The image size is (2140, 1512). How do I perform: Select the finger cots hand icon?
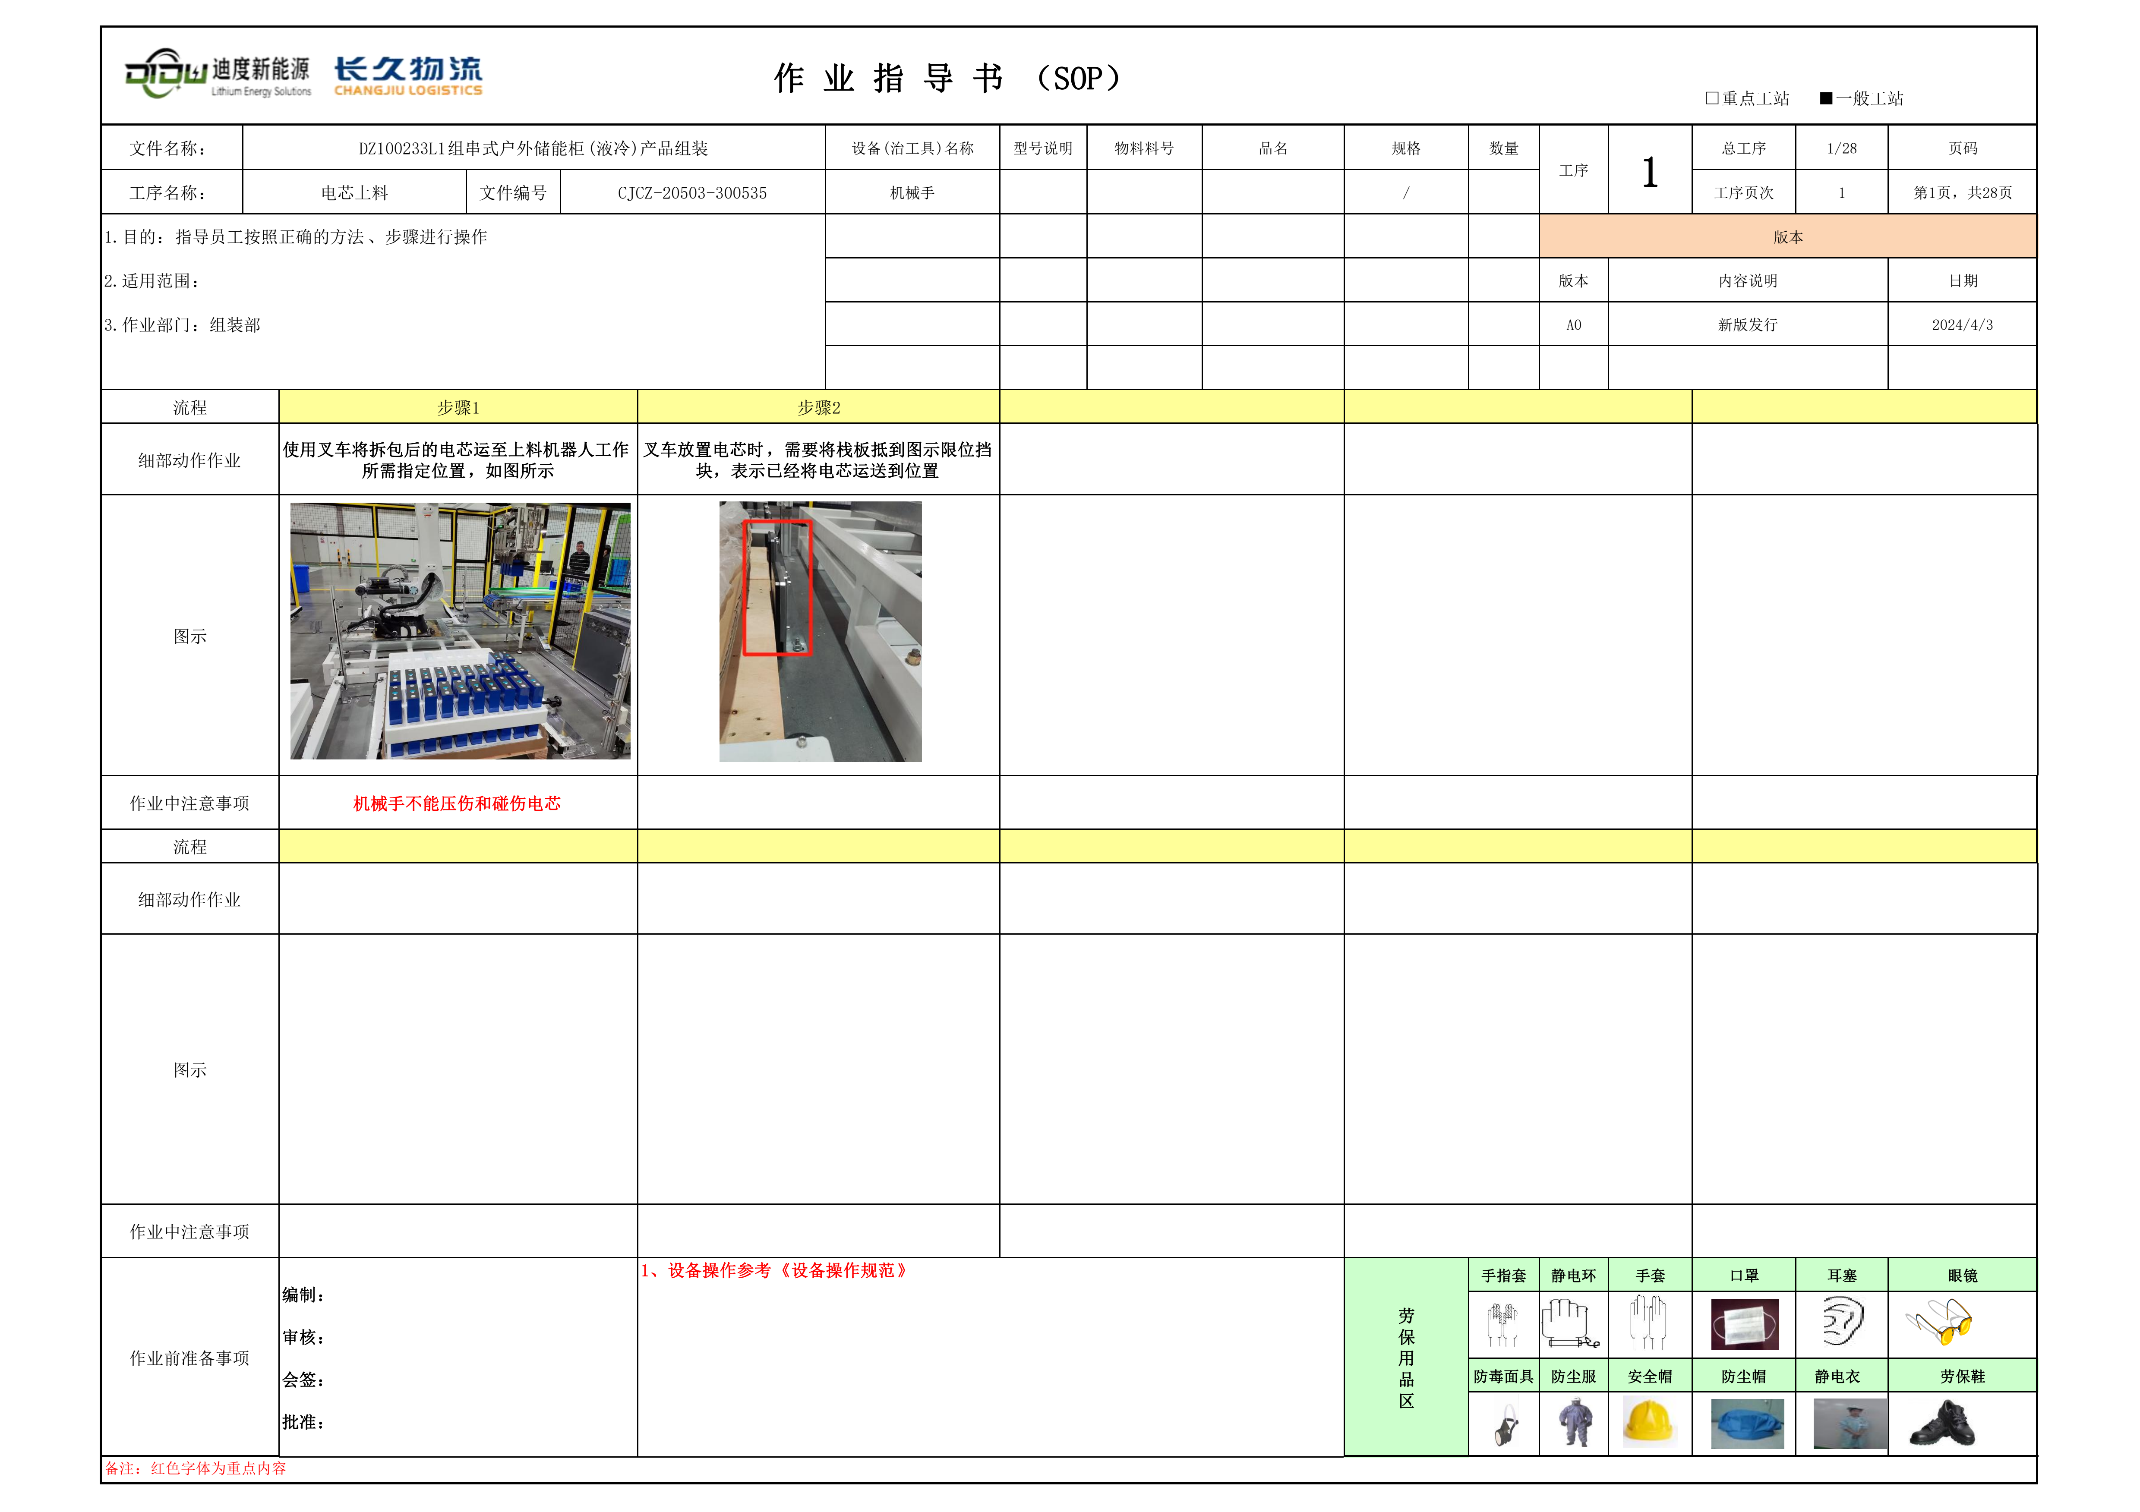tap(1502, 1324)
